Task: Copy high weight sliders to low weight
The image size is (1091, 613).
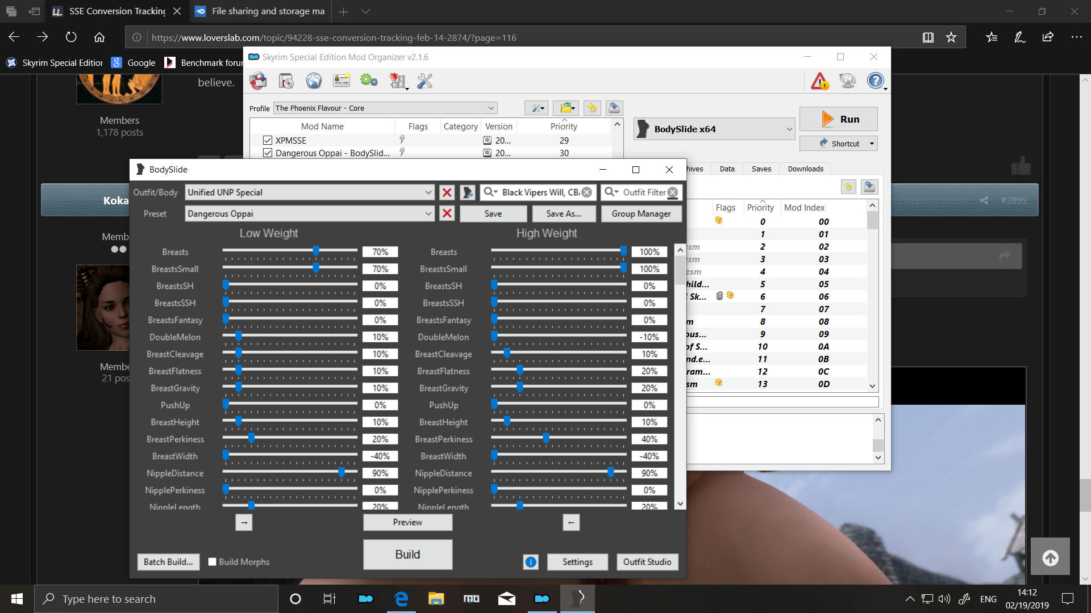Action: [571, 522]
